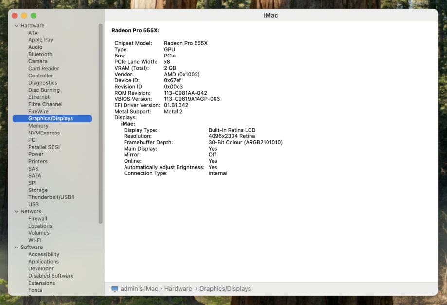The image size is (447, 305).
Task: Collapse the Hardware section chevron
Action: point(16,26)
